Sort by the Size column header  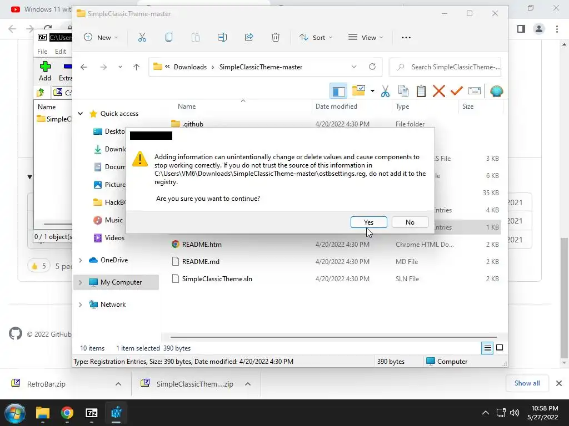[467, 106]
